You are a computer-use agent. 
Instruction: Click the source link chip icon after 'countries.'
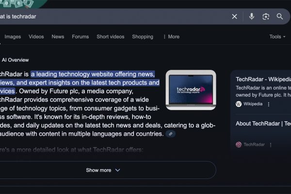tap(170, 134)
